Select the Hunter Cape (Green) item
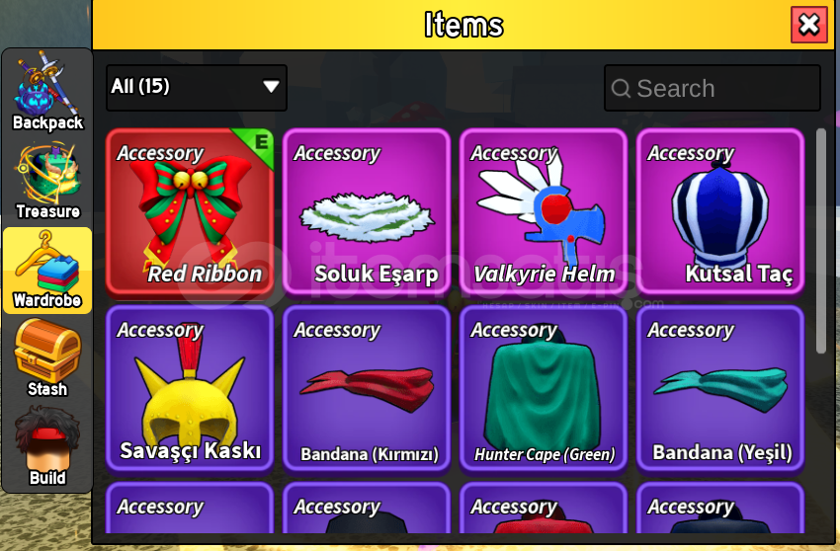 (544, 389)
